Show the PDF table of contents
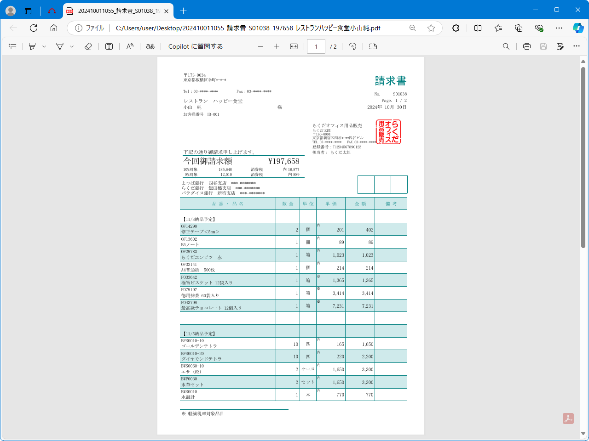The height and width of the screenshot is (441, 589). [x=12, y=46]
